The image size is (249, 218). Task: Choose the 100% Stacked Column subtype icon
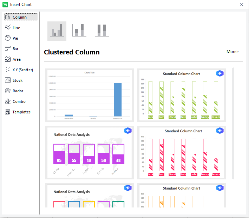102,30
